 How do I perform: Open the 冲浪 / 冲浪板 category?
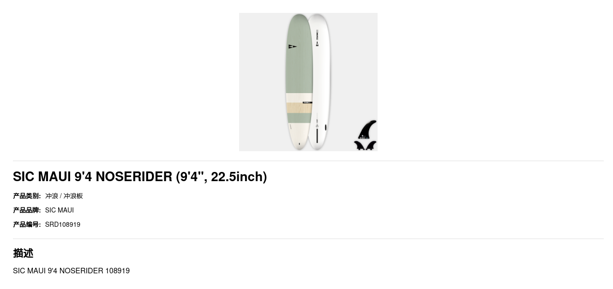click(64, 196)
